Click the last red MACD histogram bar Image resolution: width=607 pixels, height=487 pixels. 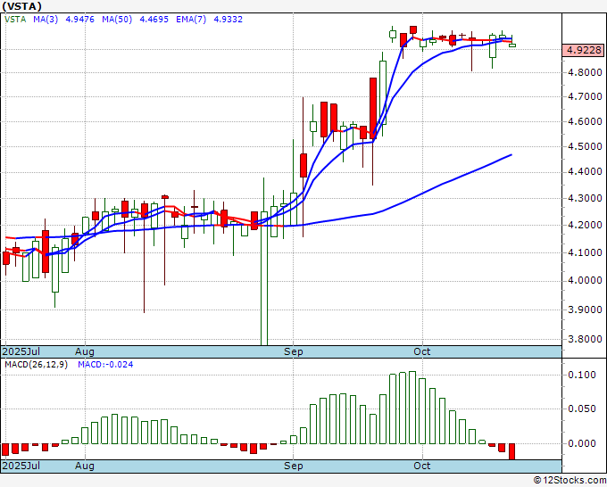(511, 451)
